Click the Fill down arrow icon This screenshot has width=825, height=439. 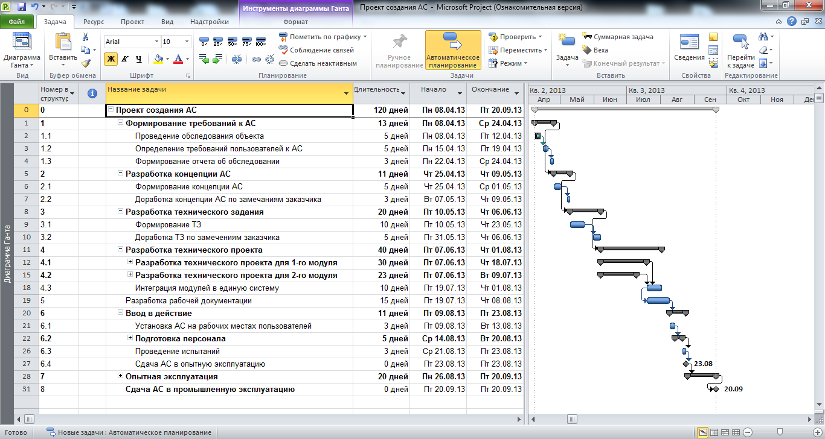click(x=763, y=63)
